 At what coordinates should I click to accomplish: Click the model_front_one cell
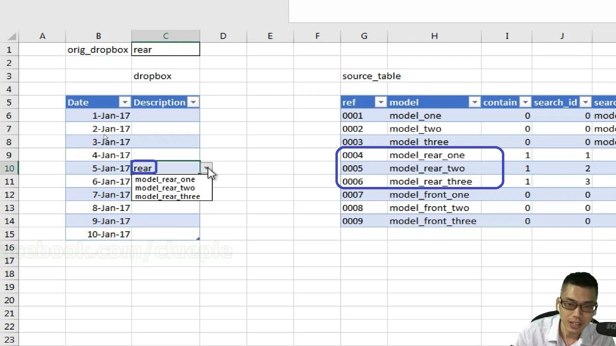[434, 195]
